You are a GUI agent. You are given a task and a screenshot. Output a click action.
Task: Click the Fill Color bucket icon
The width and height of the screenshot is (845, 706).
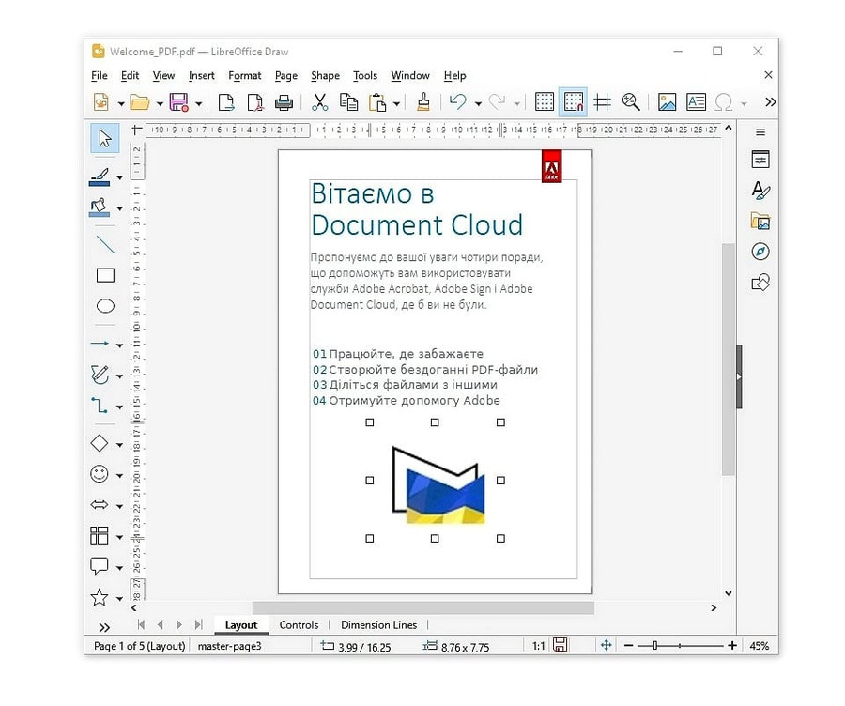pos(100,207)
